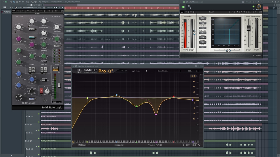Click the SSL G-Channel output fader handle
Screen dimensions: 280x157
coord(59,85)
